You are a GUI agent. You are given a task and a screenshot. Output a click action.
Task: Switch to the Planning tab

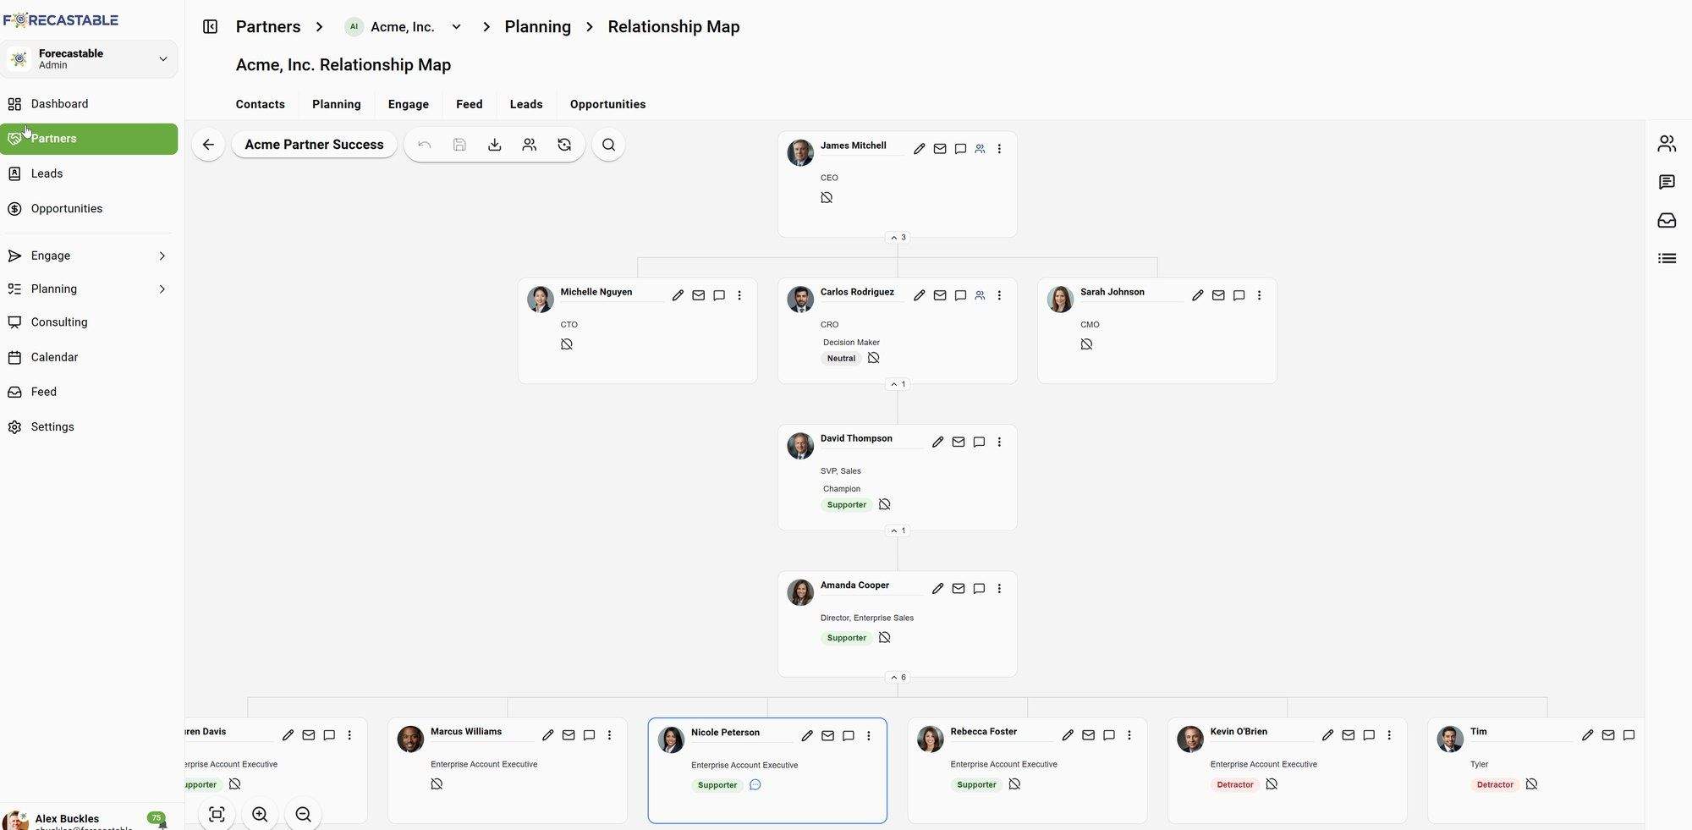337,105
